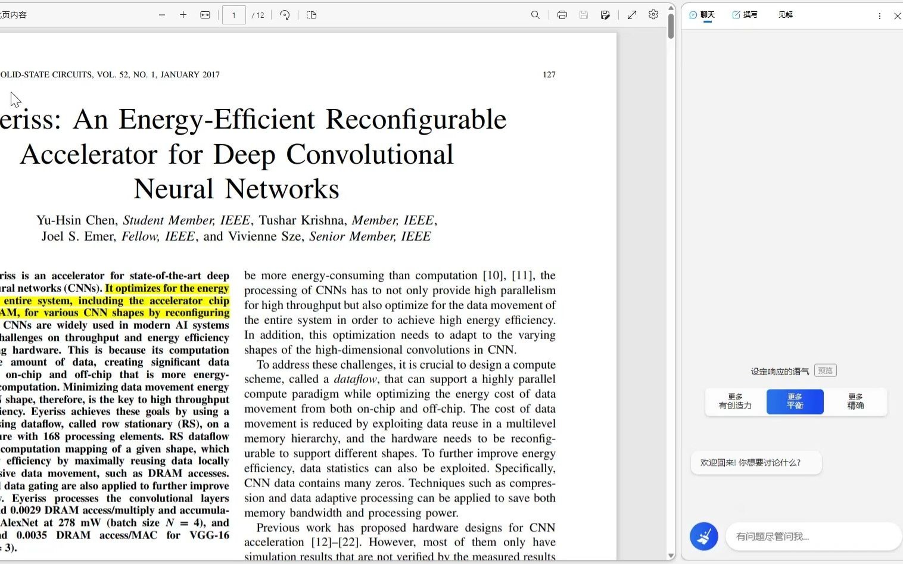
Task: Click the new topic broom icon
Action: pyautogui.click(x=704, y=536)
